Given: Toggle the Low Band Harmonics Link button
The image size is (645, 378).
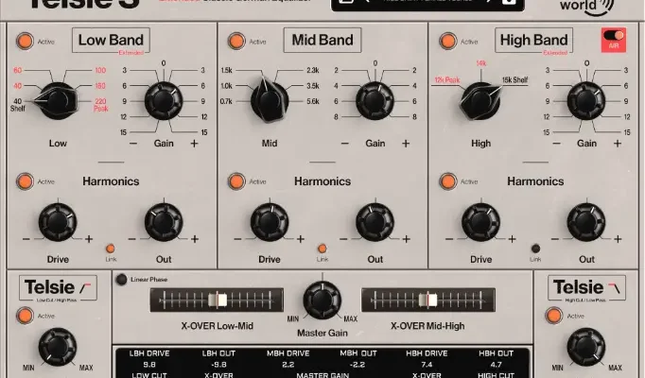Looking at the screenshot, I should 111,249.
